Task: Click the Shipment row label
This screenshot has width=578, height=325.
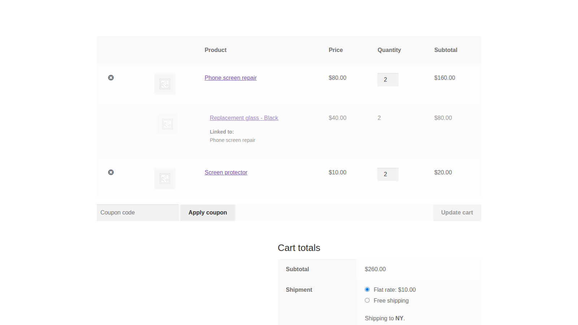Action: tap(299, 290)
